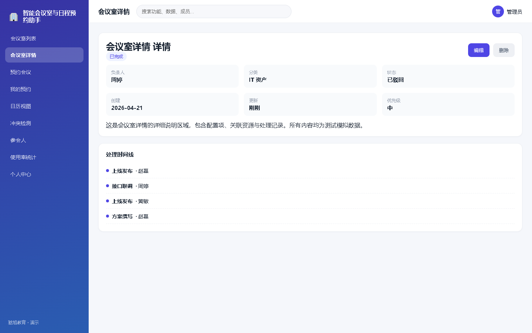
Task: Click the 状态 已驳回 card
Action: [448, 76]
